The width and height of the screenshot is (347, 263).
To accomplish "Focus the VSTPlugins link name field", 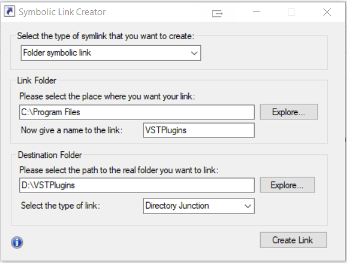I will click(199, 130).
